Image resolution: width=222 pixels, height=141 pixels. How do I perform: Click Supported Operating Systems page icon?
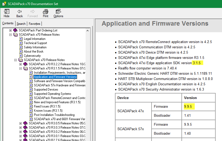[x=31, y=94]
